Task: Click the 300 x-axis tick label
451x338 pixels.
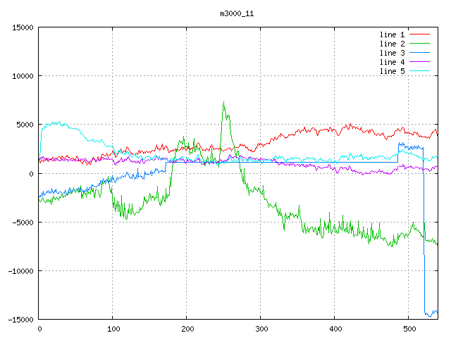Action: coord(261,328)
